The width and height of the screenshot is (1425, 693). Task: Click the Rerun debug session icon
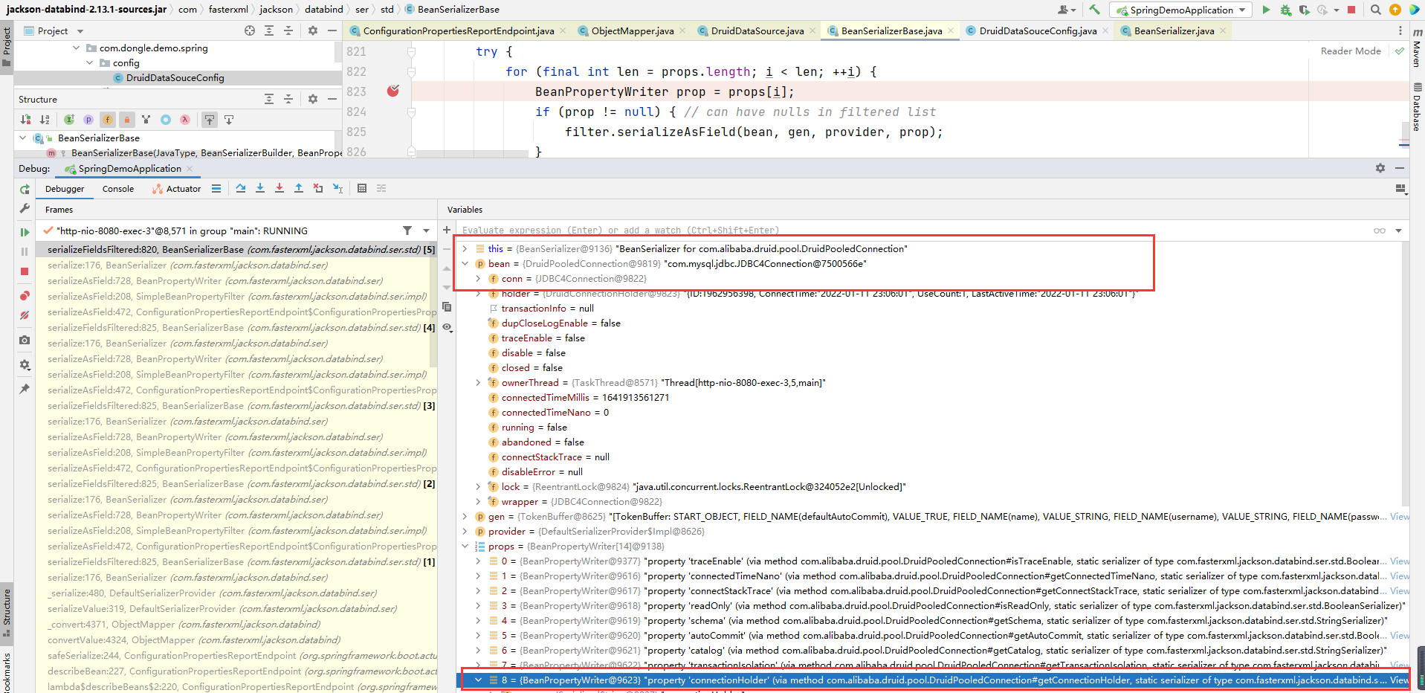25,190
